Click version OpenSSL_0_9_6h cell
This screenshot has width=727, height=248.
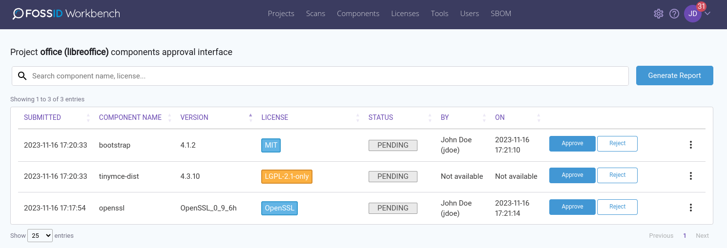tap(208, 208)
